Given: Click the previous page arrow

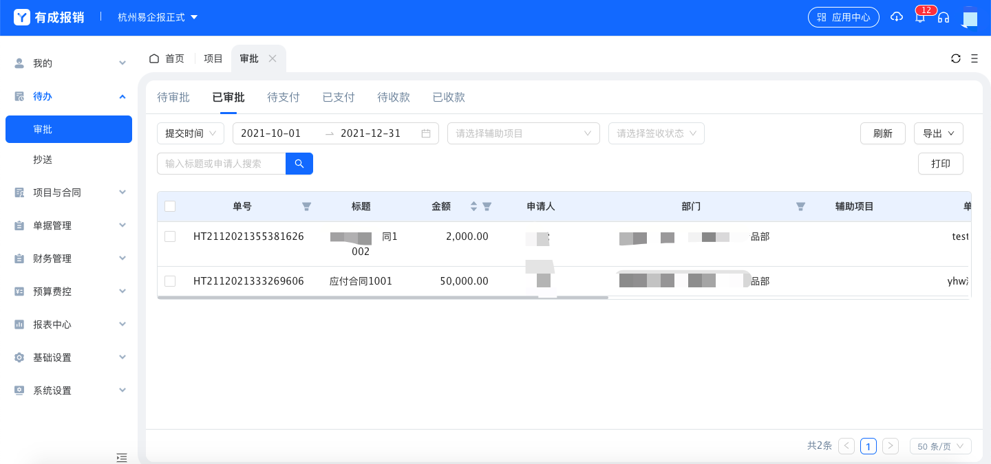Looking at the screenshot, I should [x=846, y=446].
